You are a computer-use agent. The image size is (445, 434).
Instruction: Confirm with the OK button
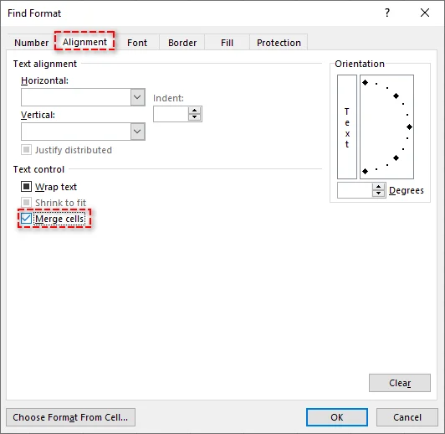[337, 417]
